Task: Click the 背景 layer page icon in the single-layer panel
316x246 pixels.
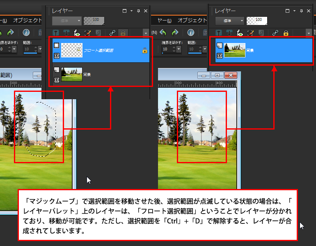Action: 220,46
